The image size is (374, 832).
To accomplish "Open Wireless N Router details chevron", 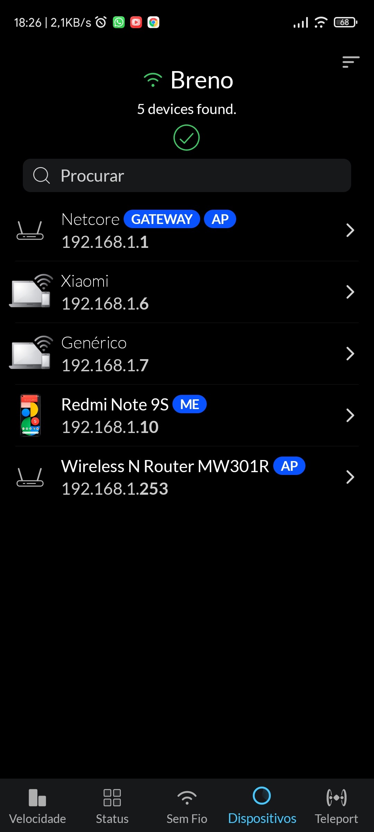I will [x=350, y=477].
